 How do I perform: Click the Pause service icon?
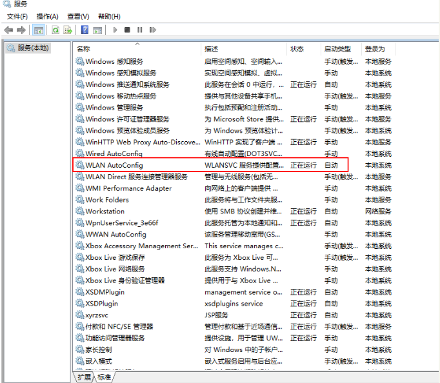tap(140, 30)
